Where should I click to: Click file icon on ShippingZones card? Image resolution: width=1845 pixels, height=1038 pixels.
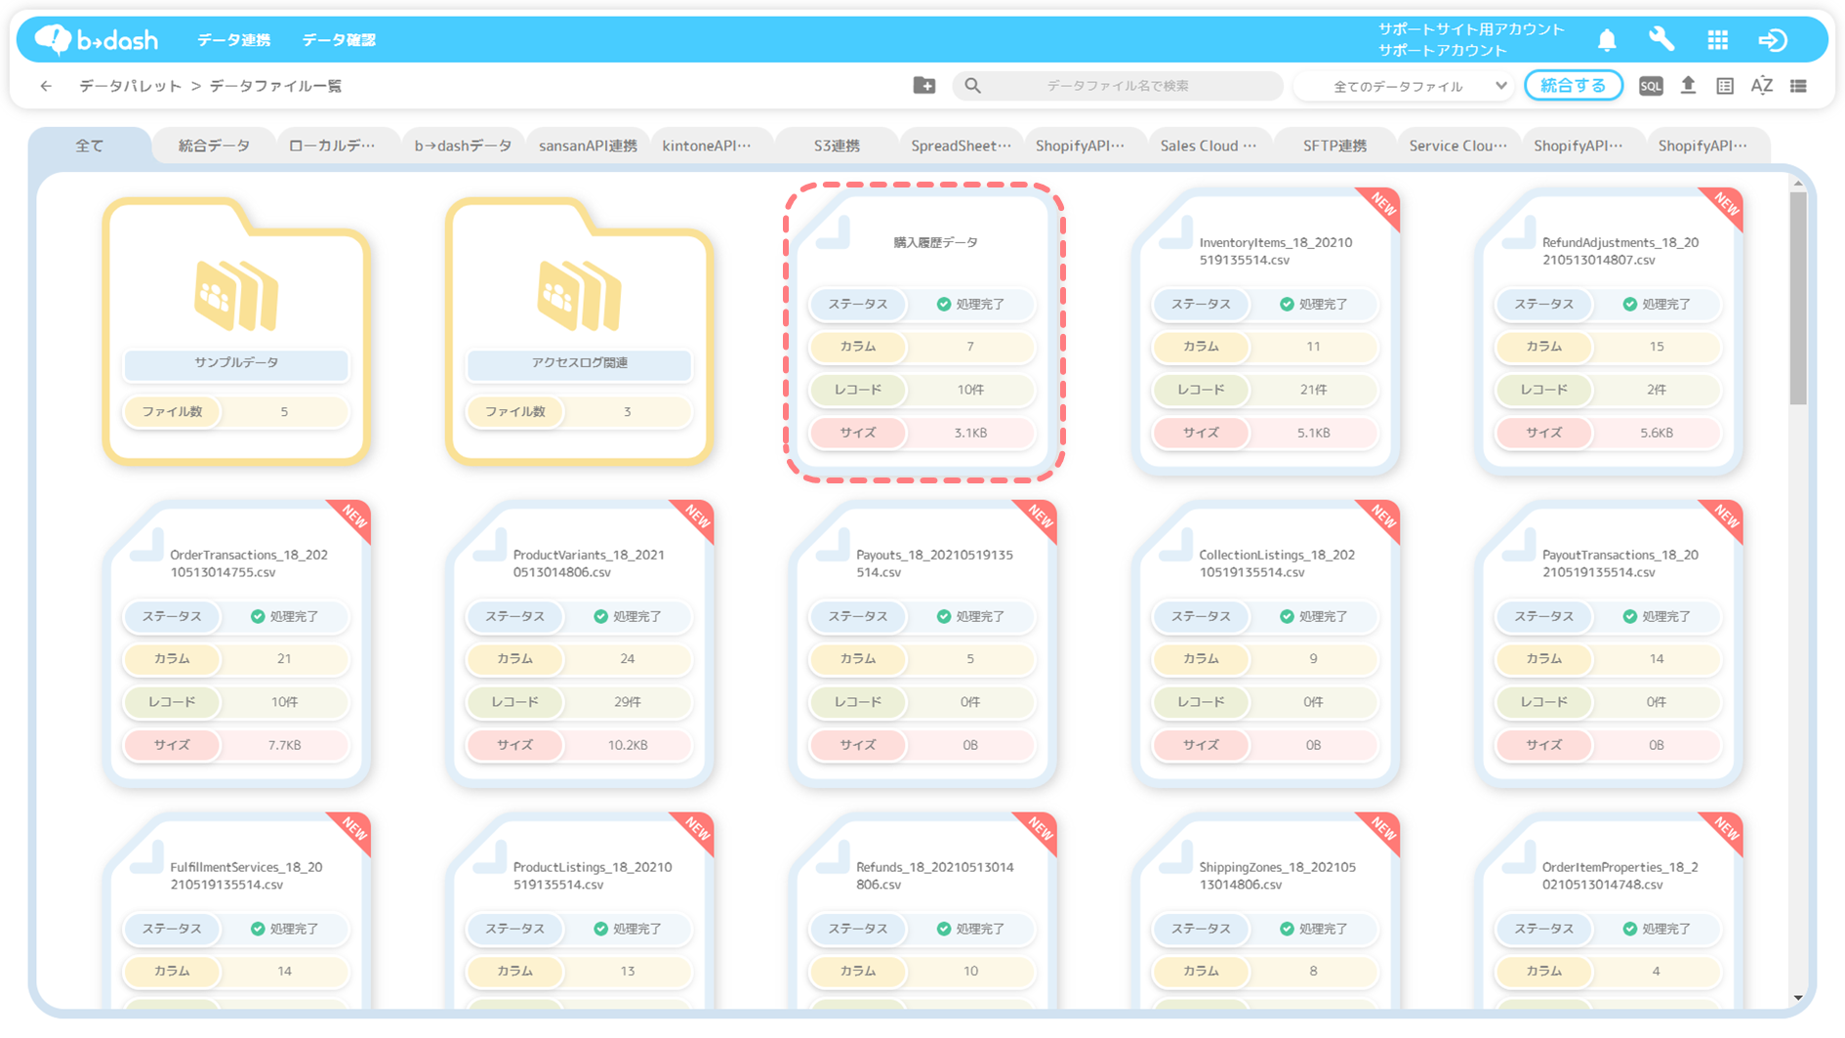pyautogui.click(x=1175, y=857)
